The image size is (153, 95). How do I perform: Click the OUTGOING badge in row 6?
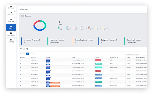99,78
